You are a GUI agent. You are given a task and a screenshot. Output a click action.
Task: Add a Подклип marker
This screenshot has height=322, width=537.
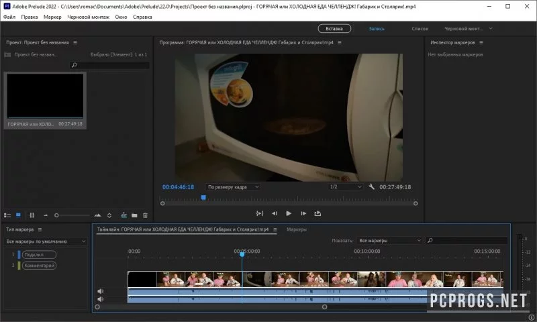[39, 255]
